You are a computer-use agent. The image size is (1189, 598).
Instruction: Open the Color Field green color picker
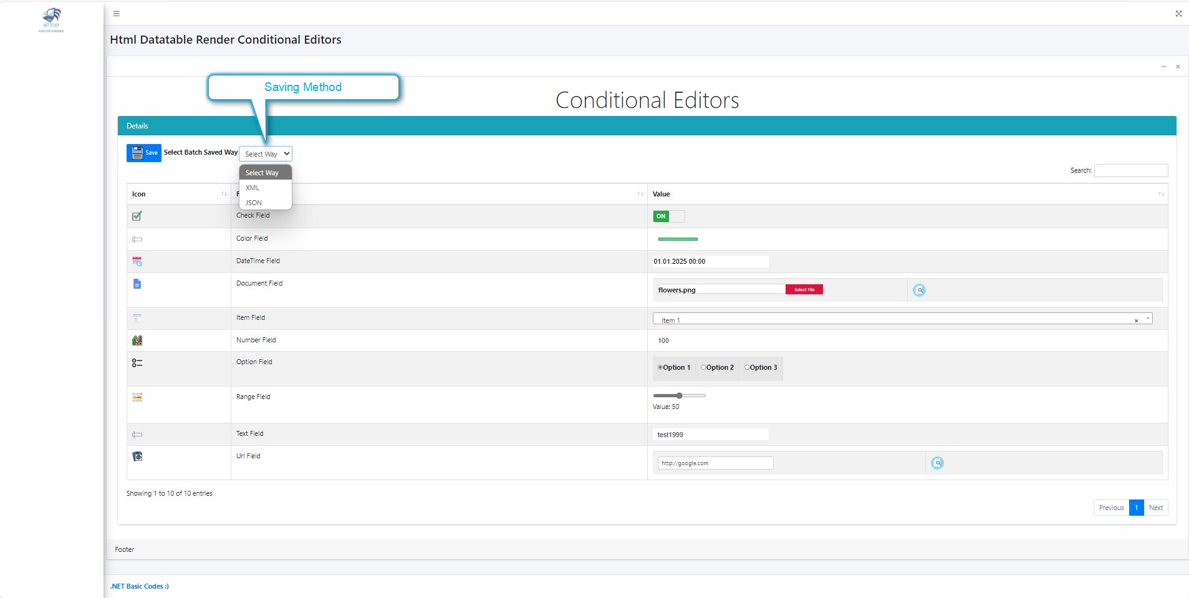click(678, 239)
